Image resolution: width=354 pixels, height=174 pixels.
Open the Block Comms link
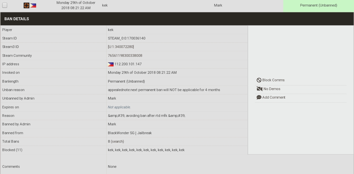[x=273, y=80]
